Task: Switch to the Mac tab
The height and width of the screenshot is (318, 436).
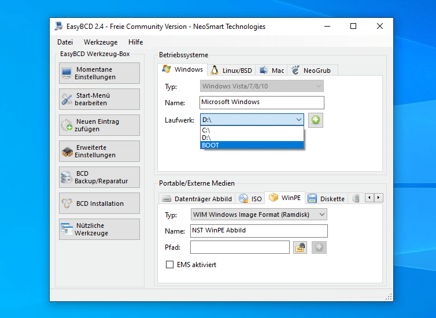Action: click(x=271, y=71)
